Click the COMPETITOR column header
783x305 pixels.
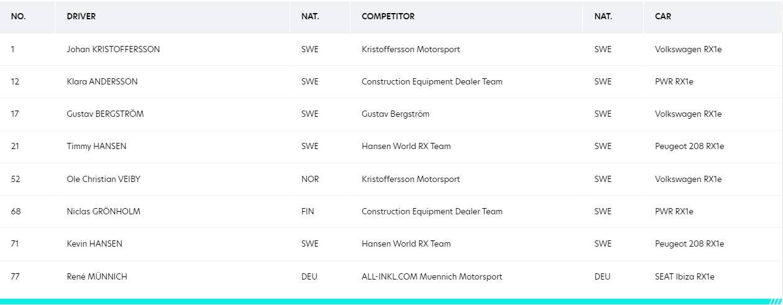tap(388, 17)
